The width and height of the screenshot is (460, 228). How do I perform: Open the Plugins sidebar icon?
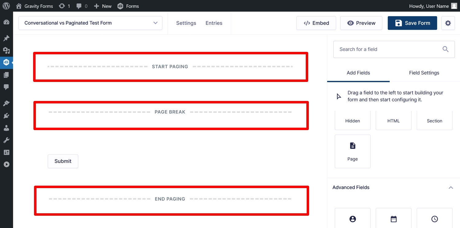[6, 116]
